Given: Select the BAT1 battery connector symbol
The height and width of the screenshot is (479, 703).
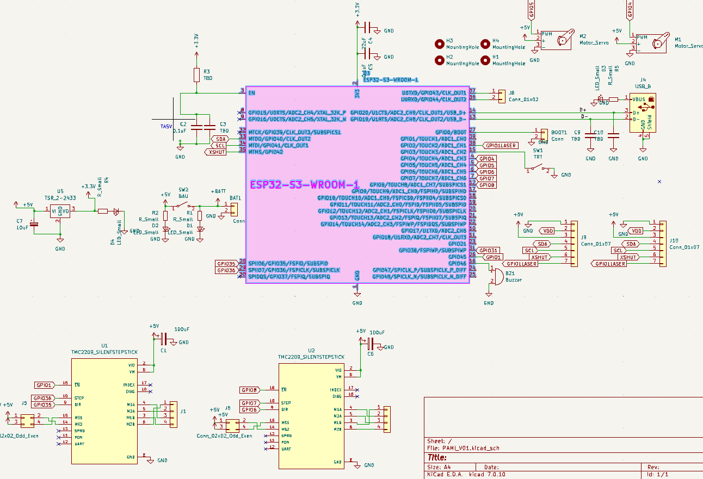Looking at the screenshot, I should 235,209.
